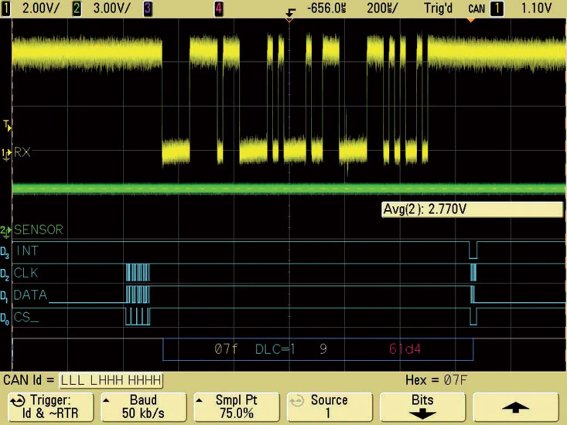Click the 1.10V trigger level readout
This screenshot has height=425, width=567.
tap(536, 8)
